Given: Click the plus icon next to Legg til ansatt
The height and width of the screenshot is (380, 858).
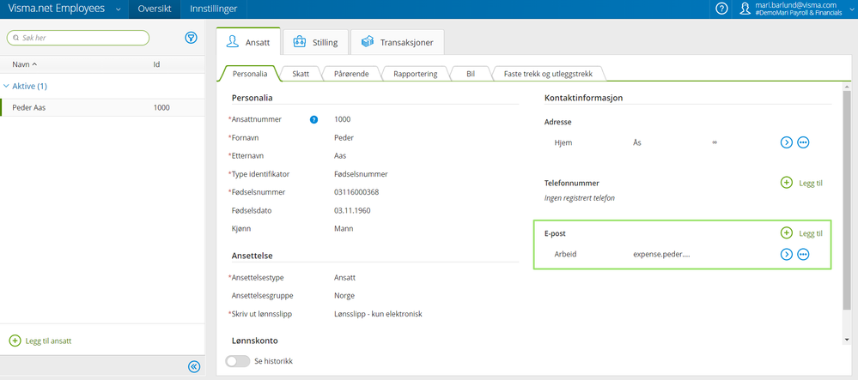Looking at the screenshot, I should (15, 341).
